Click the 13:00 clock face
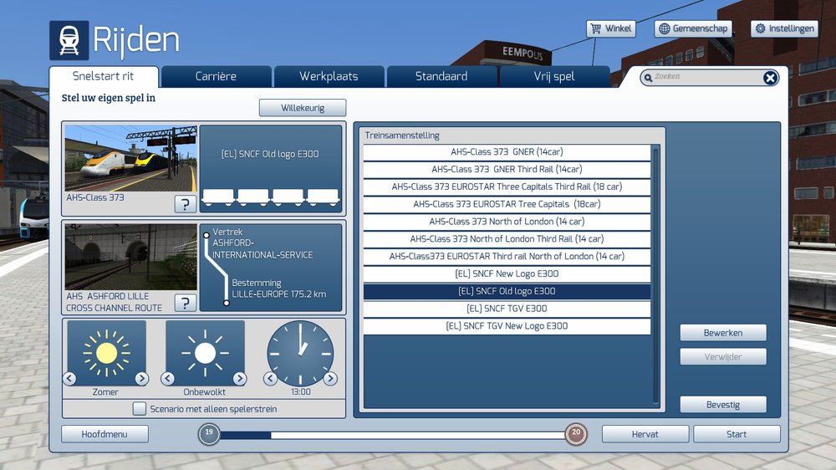 tap(300, 353)
